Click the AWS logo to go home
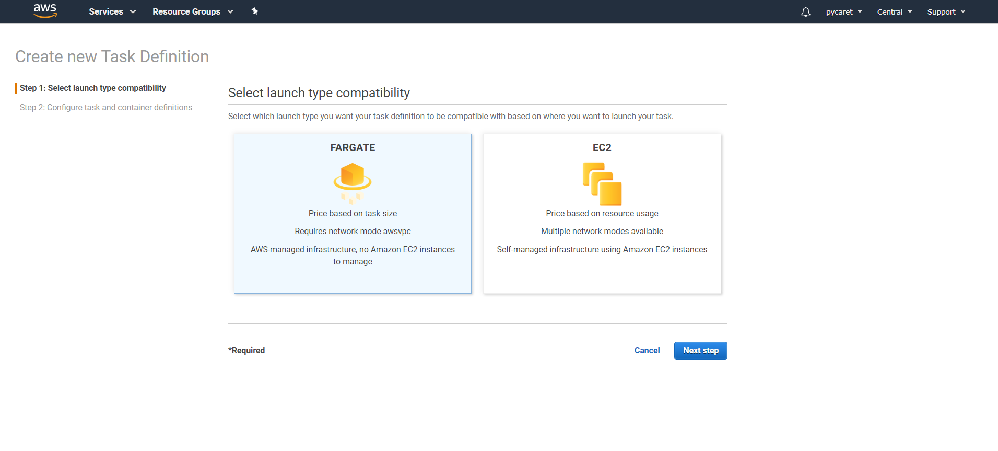Viewport: 998px width, 451px height. click(x=45, y=11)
